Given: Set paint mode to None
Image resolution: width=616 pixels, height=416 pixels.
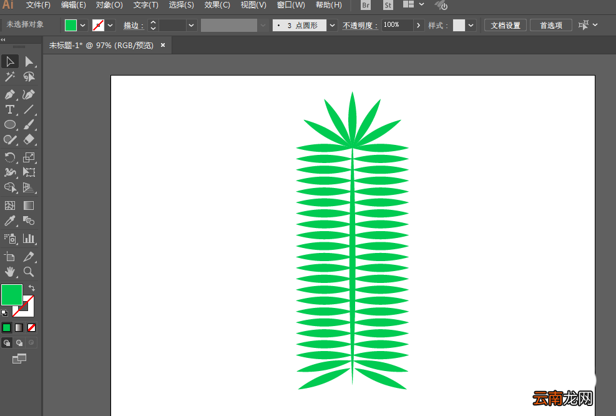Looking at the screenshot, I should [31, 327].
